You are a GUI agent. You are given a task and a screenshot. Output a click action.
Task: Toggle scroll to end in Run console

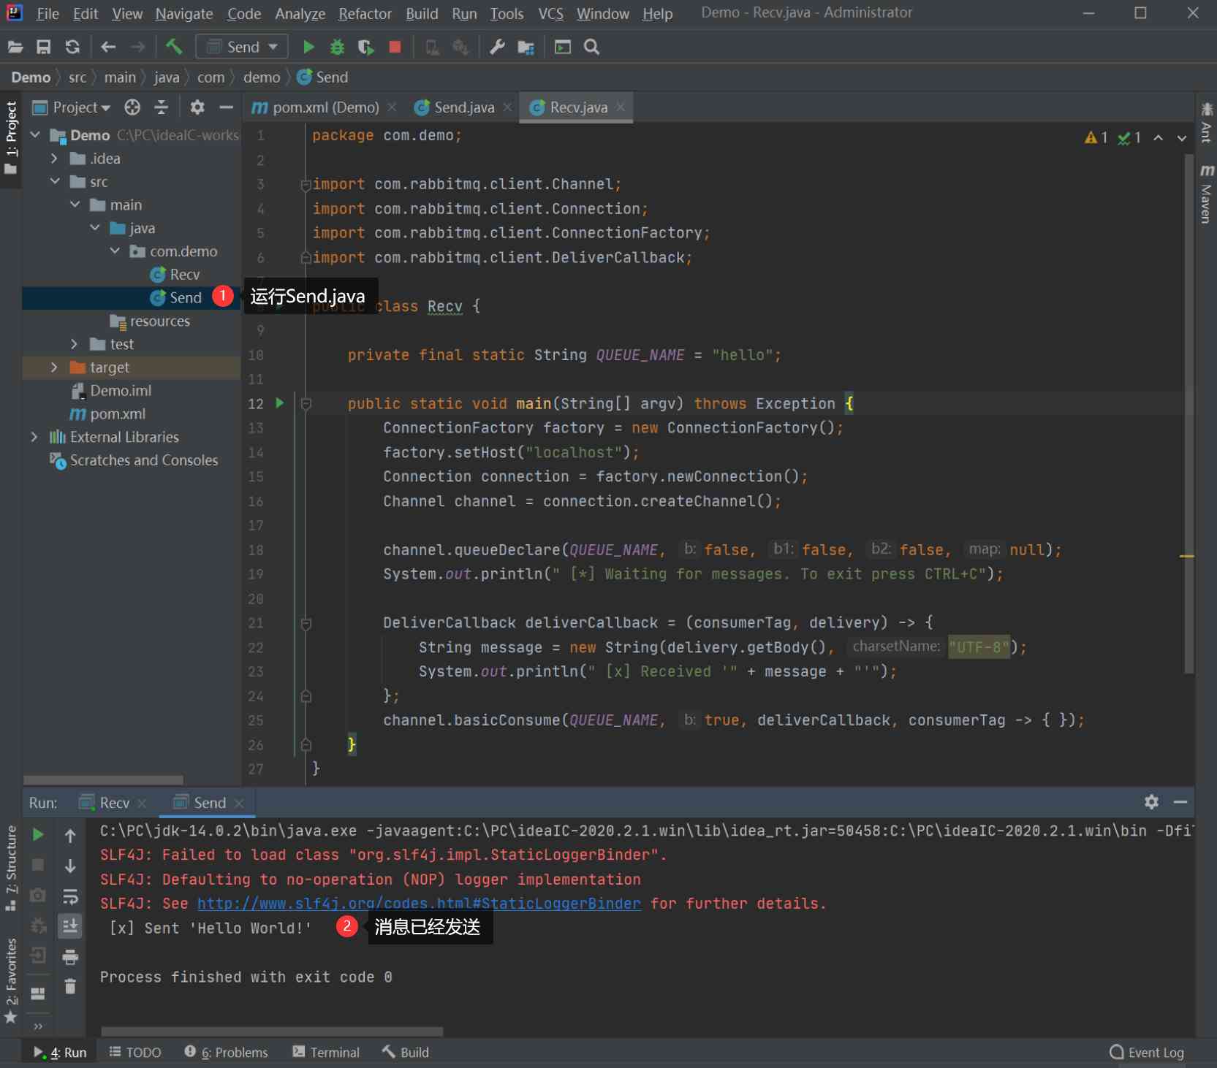[70, 926]
